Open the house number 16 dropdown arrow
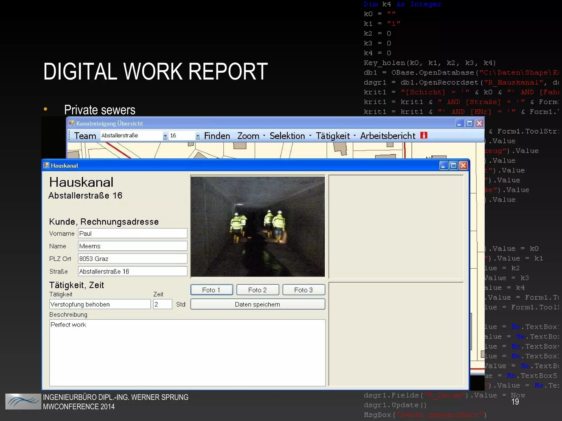The width and height of the screenshot is (562, 421). (198, 136)
